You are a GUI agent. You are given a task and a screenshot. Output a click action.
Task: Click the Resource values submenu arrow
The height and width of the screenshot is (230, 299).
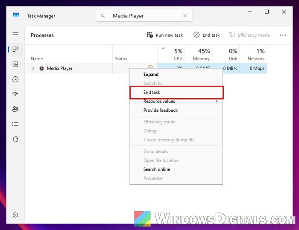217,101
